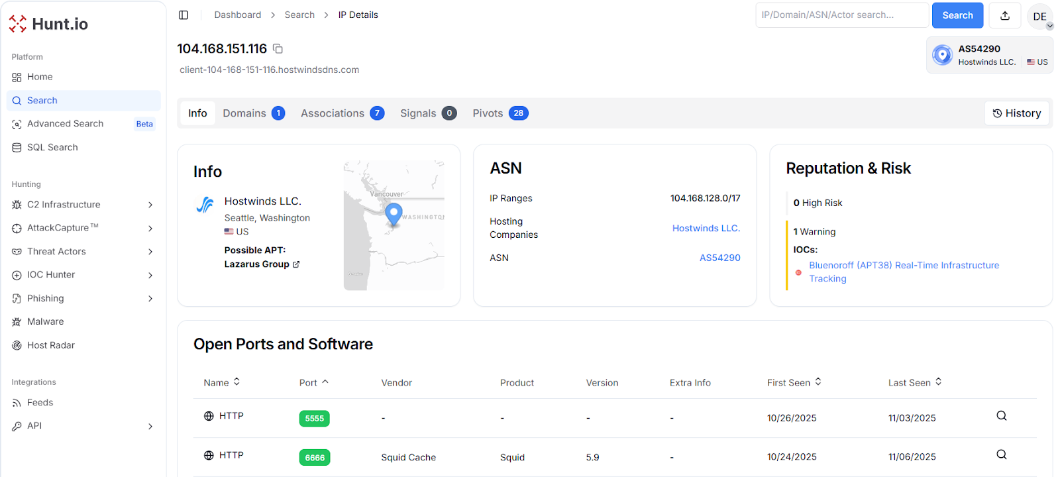Switch to the Associations tab
The width and height of the screenshot is (1060, 477).
tap(342, 113)
